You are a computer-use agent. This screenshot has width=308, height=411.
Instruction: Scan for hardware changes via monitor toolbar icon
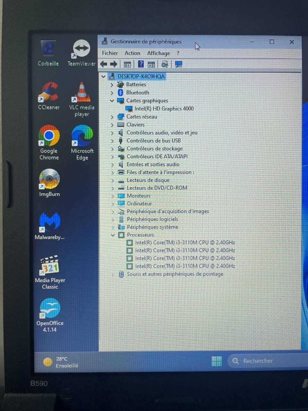(179, 64)
